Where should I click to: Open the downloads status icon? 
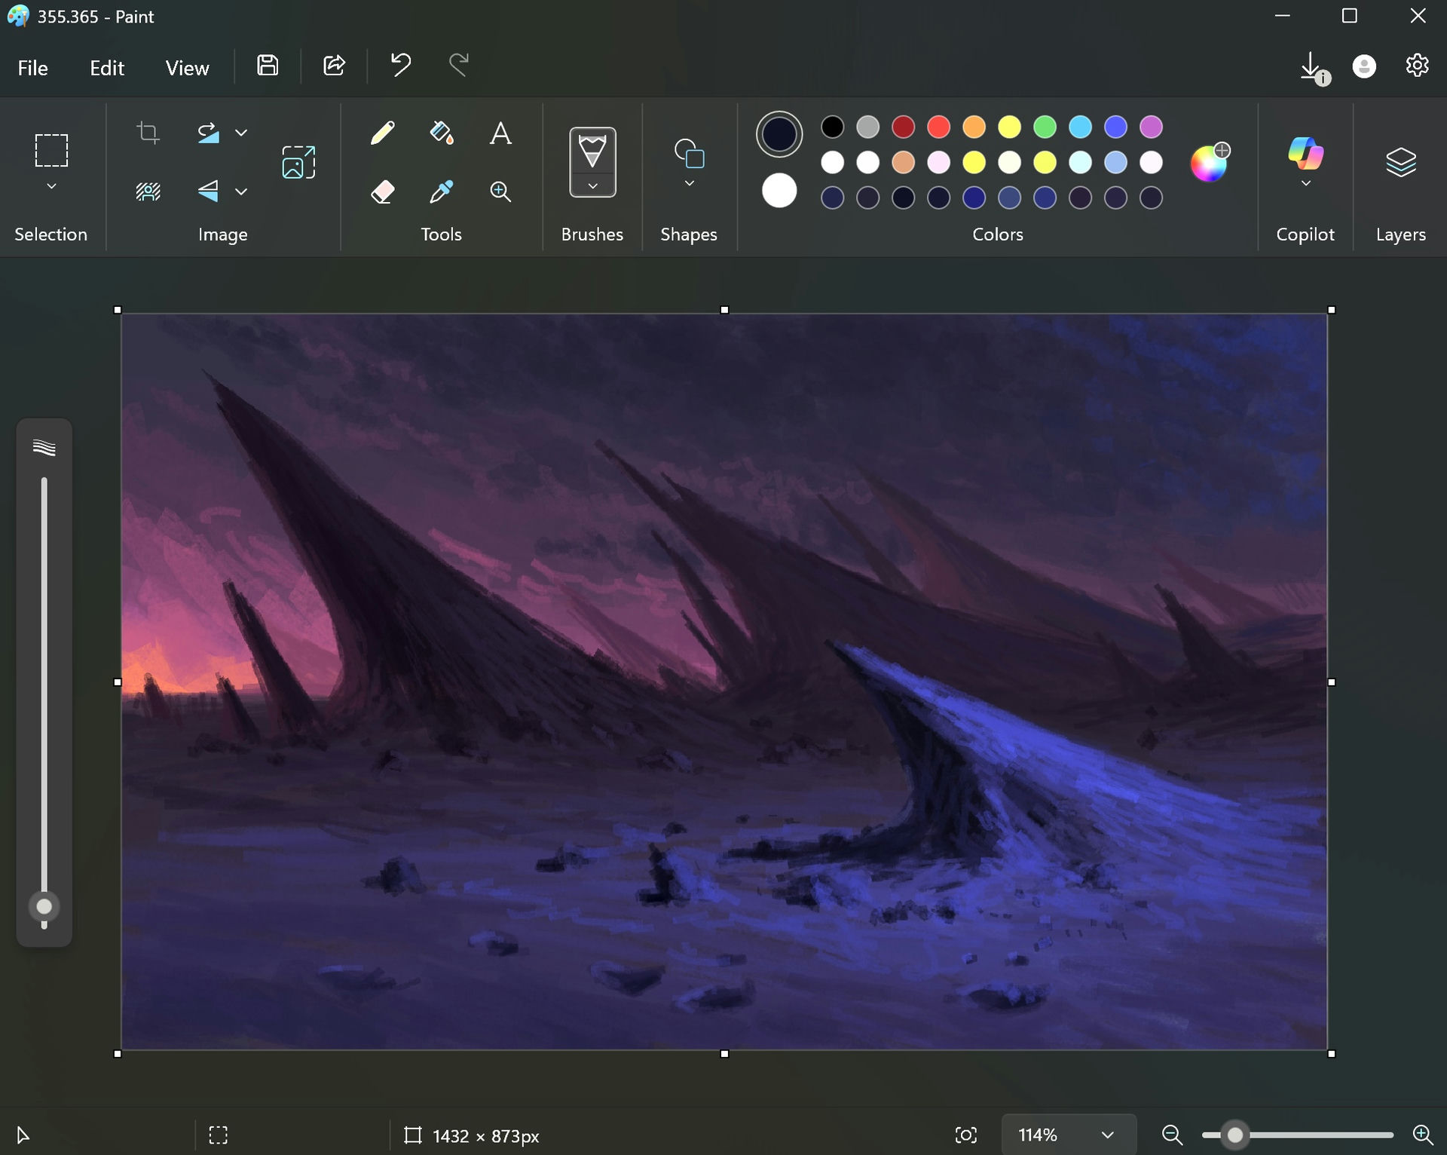[x=1314, y=68]
